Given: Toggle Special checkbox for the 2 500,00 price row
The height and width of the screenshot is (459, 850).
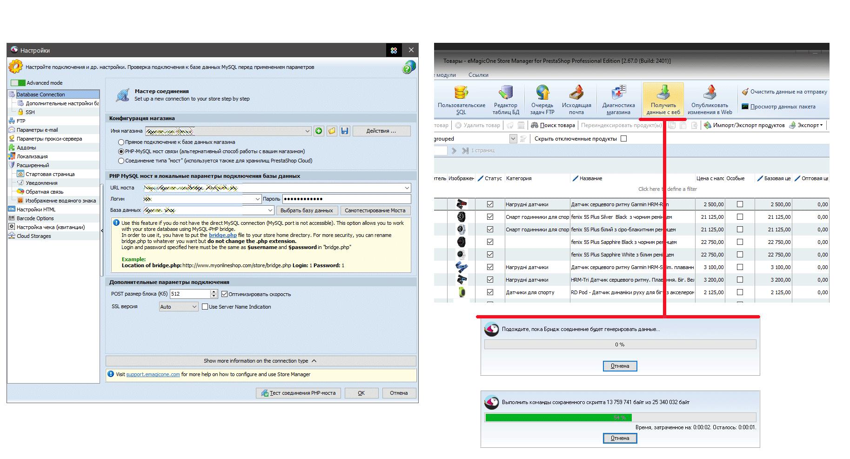Looking at the screenshot, I should click(740, 204).
